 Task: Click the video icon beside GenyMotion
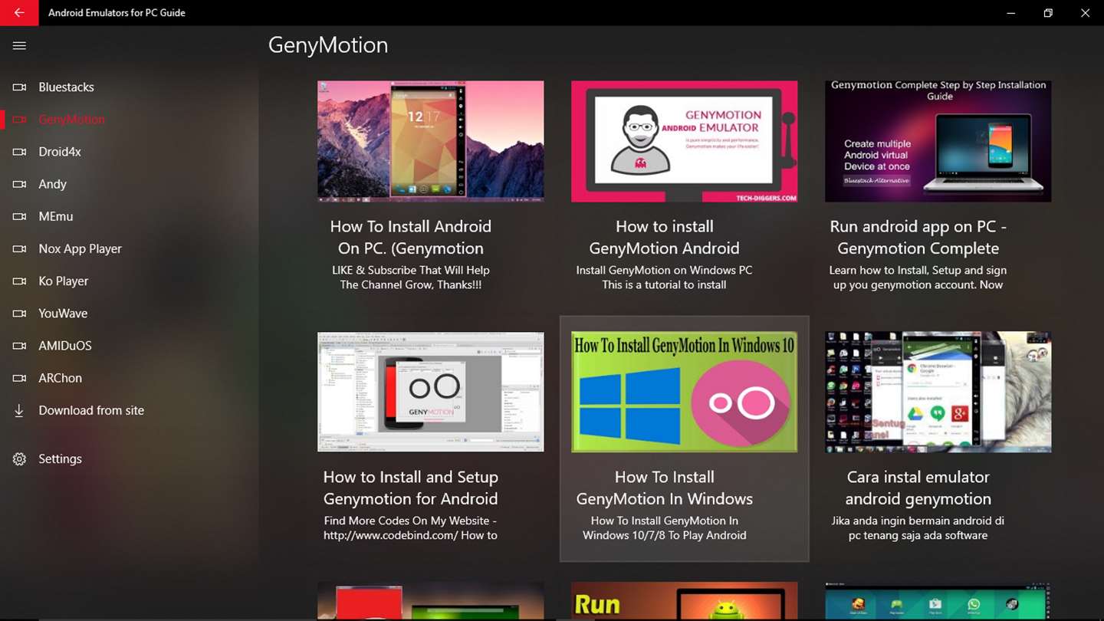pyautogui.click(x=19, y=120)
